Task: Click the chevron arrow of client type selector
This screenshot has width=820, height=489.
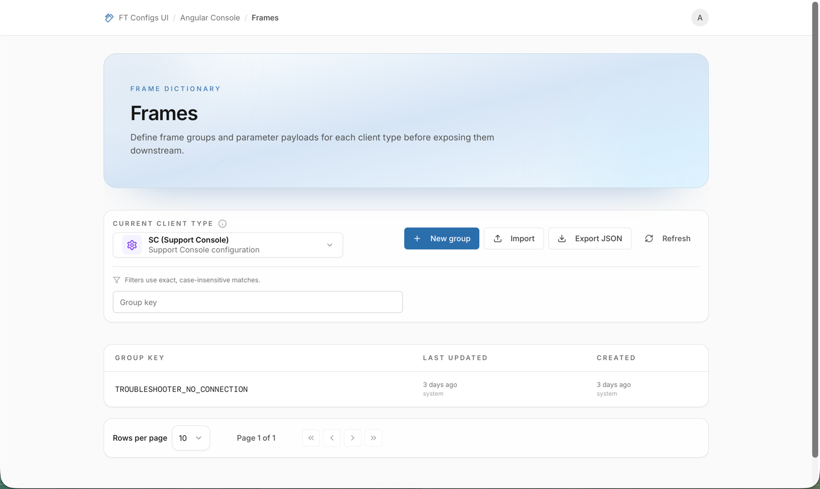Action: tap(330, 245)
